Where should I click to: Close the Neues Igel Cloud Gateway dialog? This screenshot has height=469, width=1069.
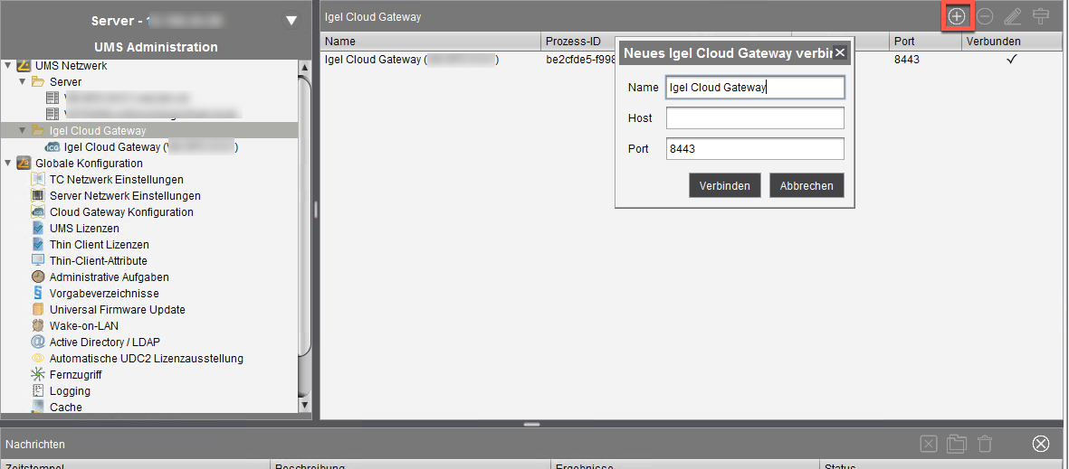point(840,52)
